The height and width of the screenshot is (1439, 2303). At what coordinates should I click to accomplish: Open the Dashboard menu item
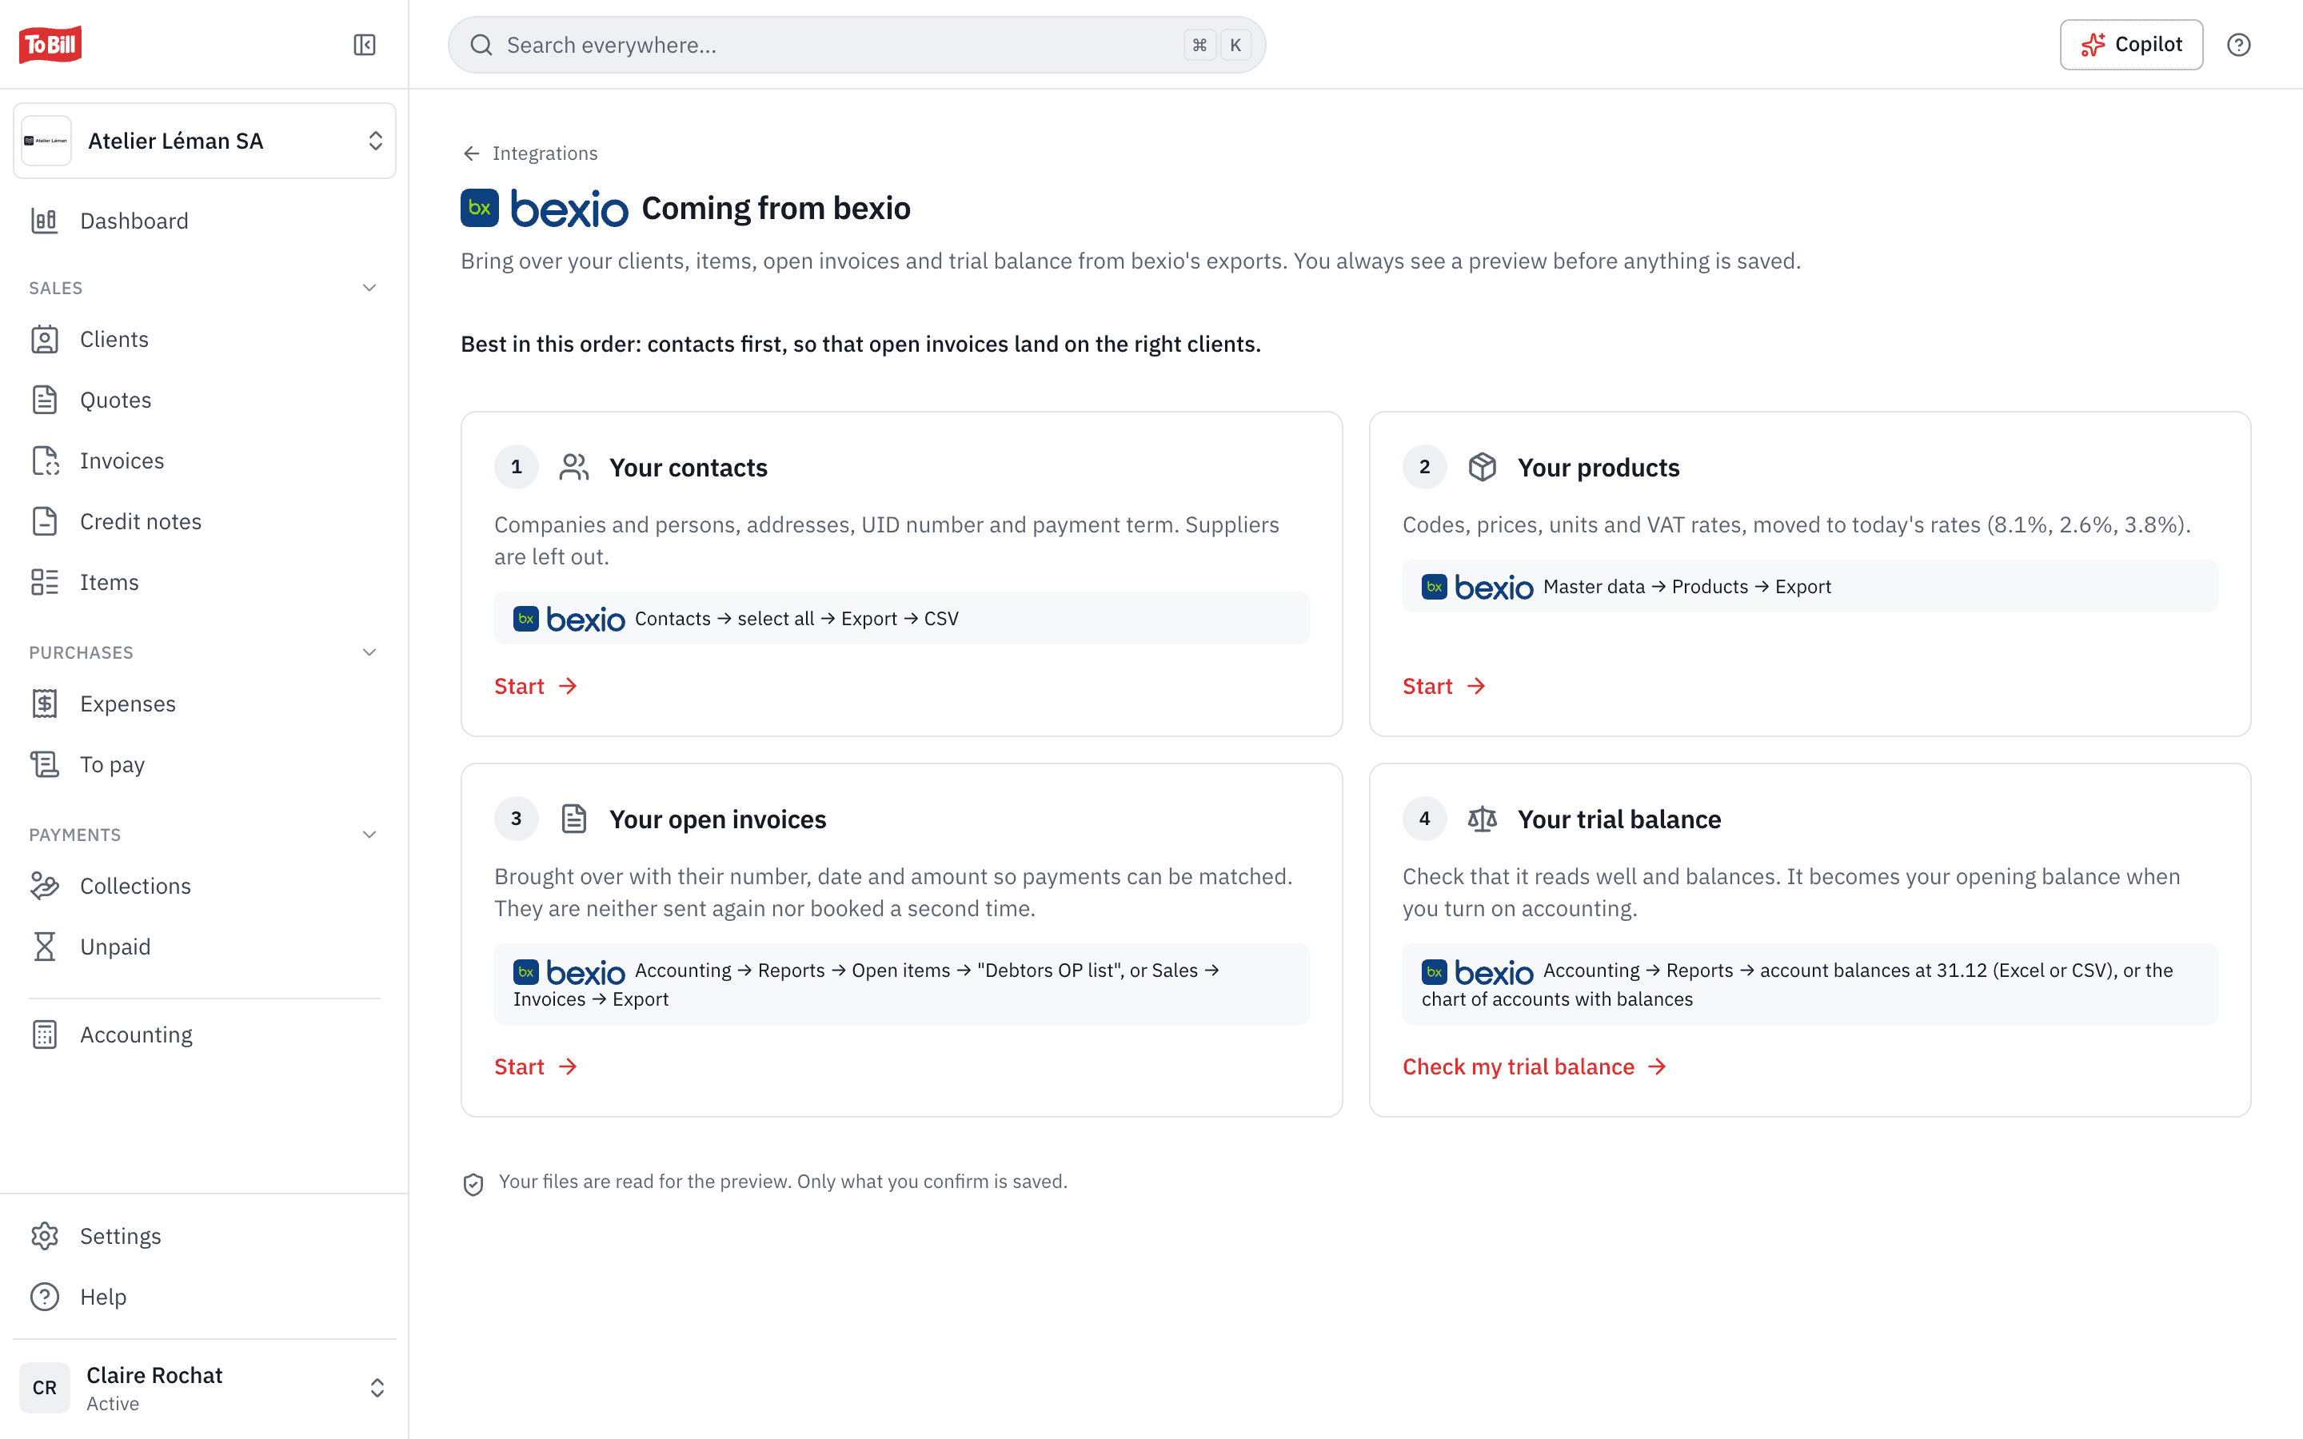(x=205, y=221)
